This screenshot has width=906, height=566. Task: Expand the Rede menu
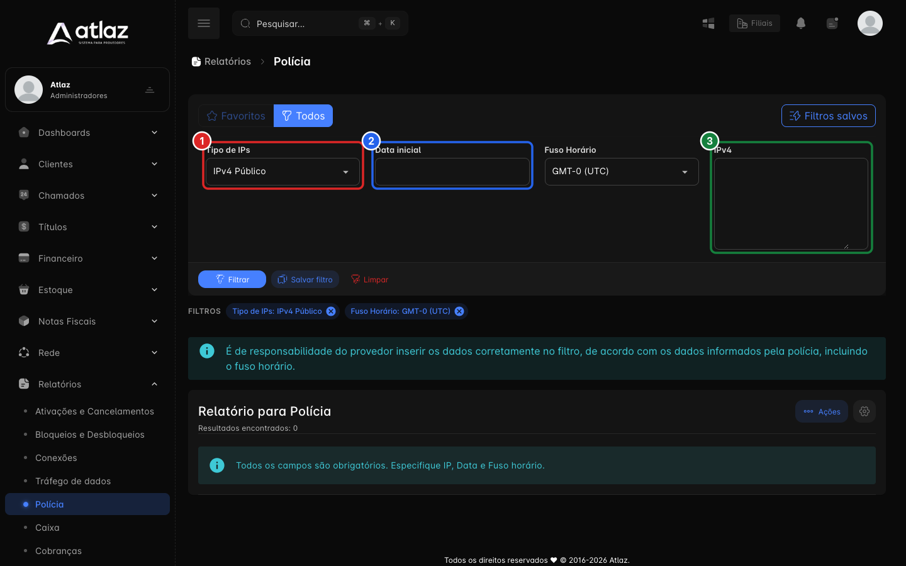(x=87, y=353)
